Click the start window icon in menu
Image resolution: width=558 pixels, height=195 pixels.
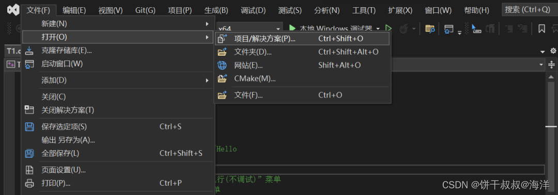click(x=29, y=64)
